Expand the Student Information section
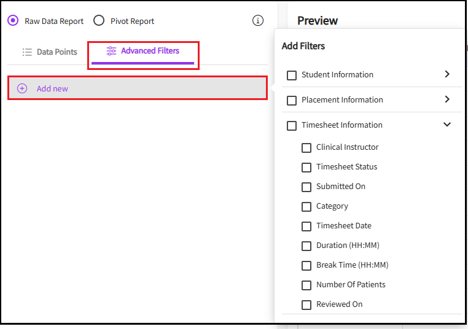Viewport: 468px width, 329px height. click(x=447, y=74)
